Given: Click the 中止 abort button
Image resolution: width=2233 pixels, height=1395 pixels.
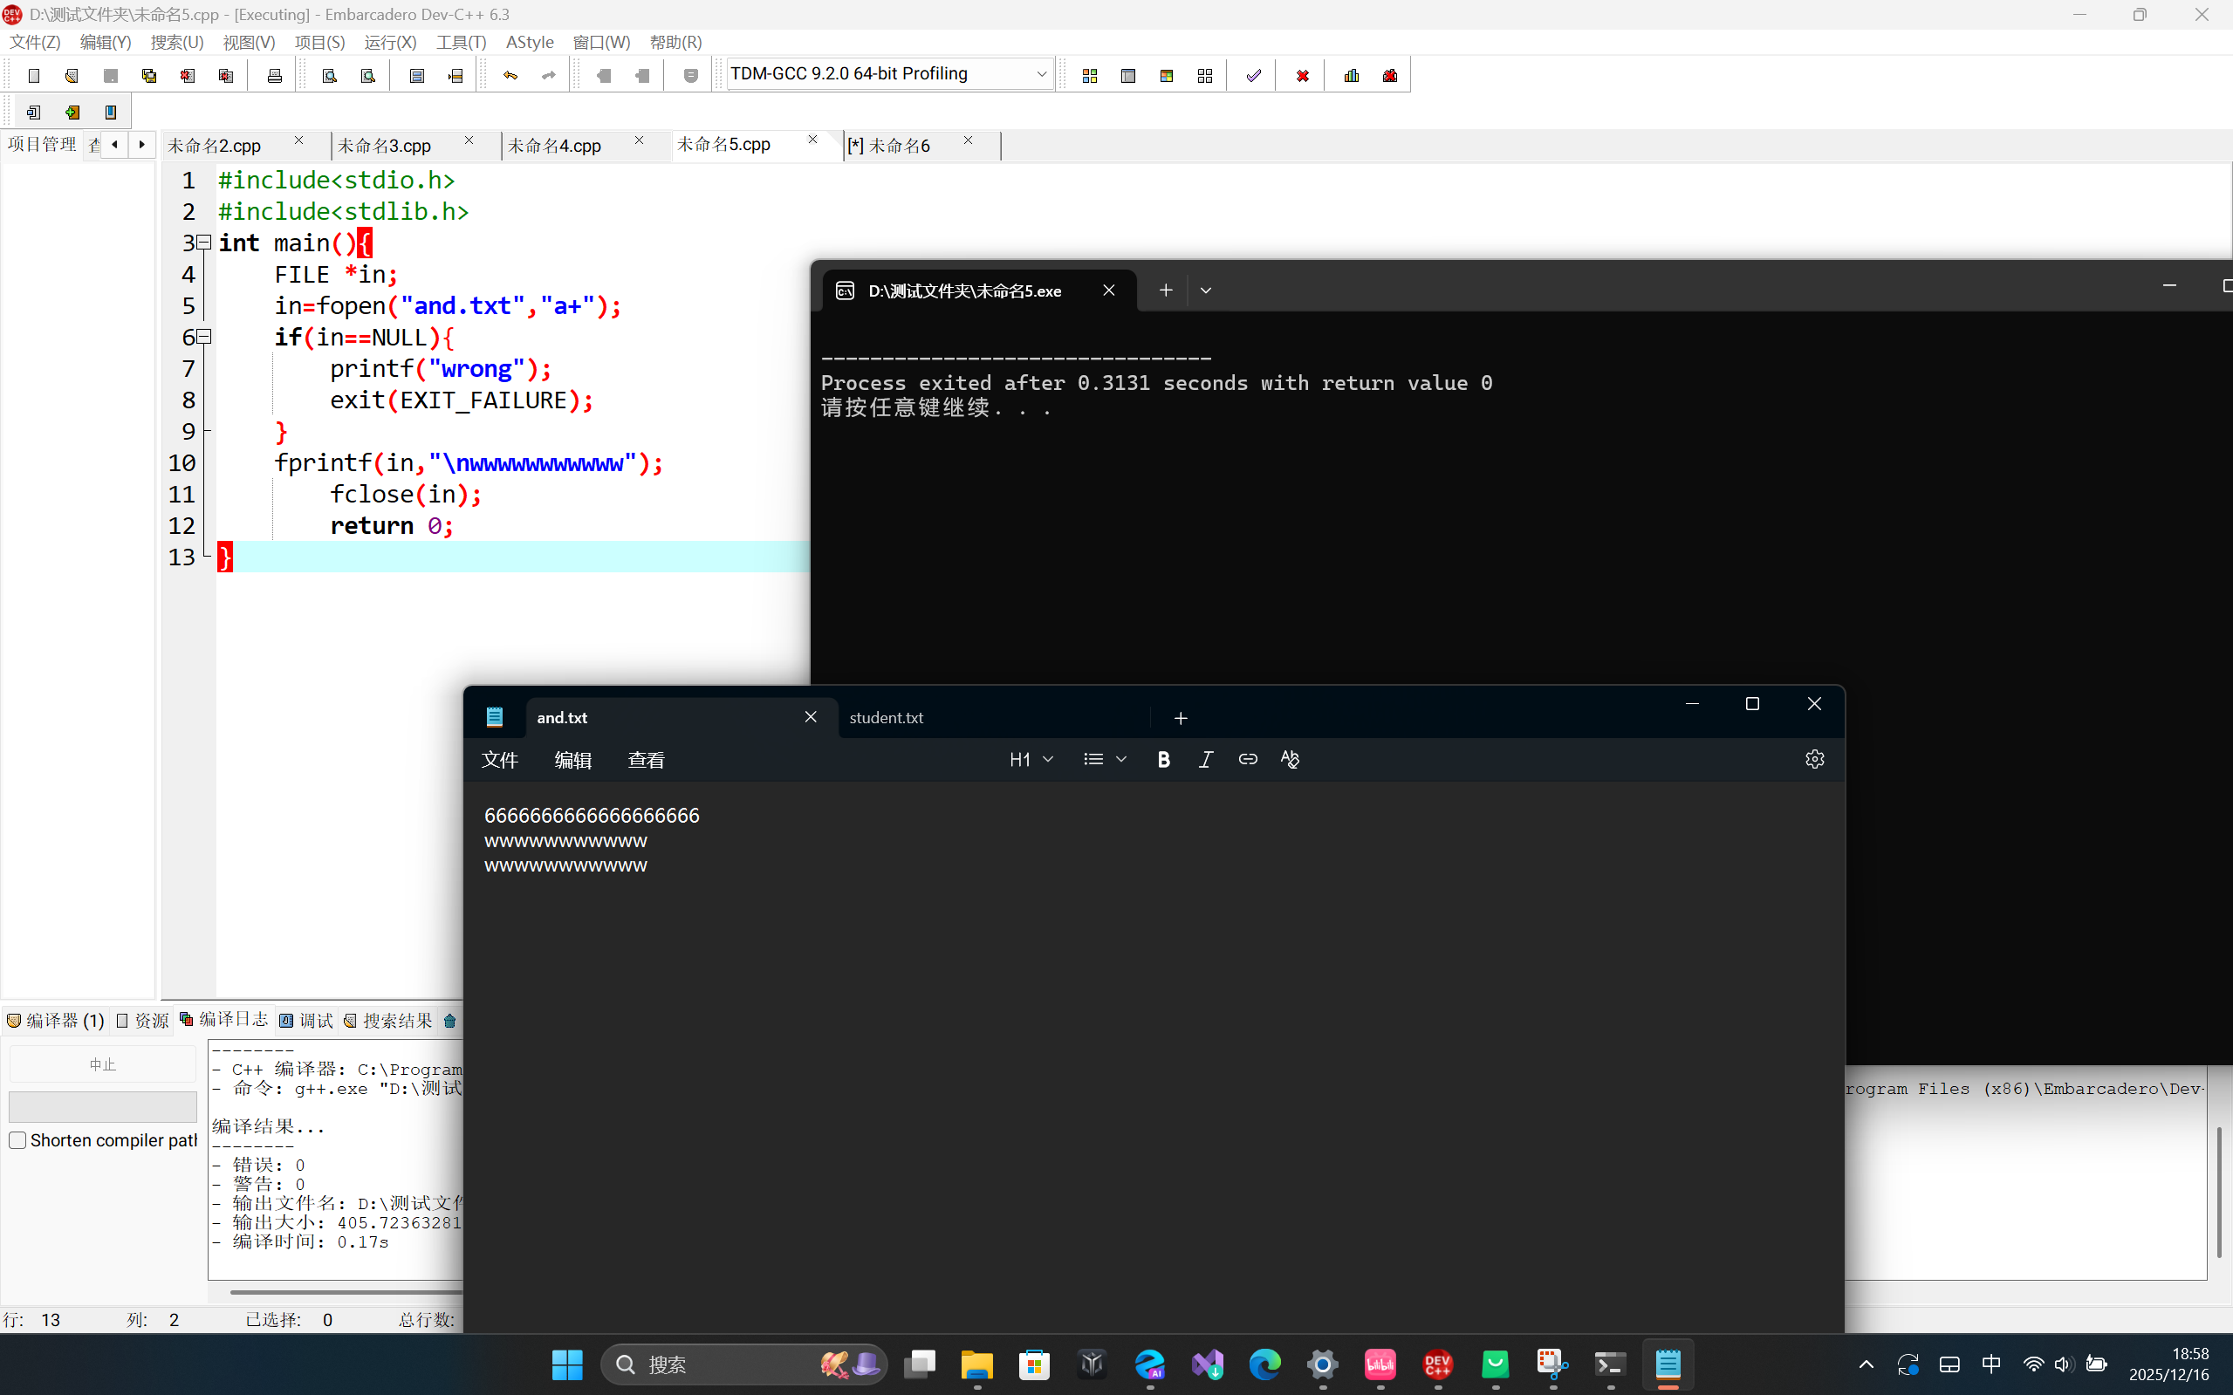Looking at the screenshot, I should (102, 1064).
